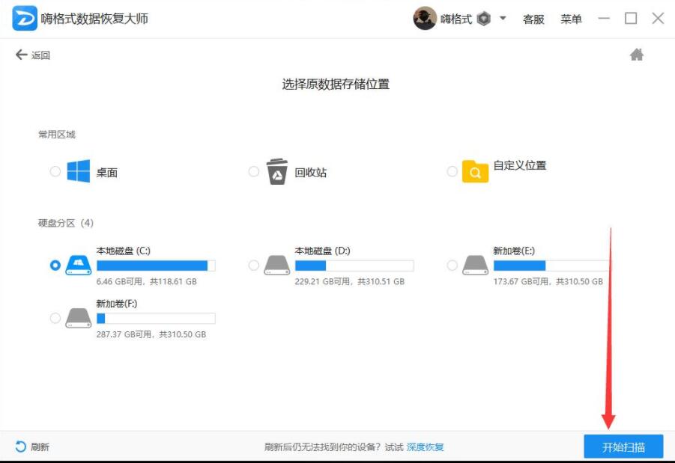Select the 本地磁盘 (C:) radio button
Viewport: 675px width, 463px height.
point(55,266)
